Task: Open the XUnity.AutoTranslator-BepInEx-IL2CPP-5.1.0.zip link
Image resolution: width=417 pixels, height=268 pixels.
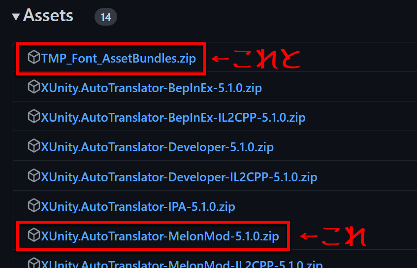Action: click(173, 118)
